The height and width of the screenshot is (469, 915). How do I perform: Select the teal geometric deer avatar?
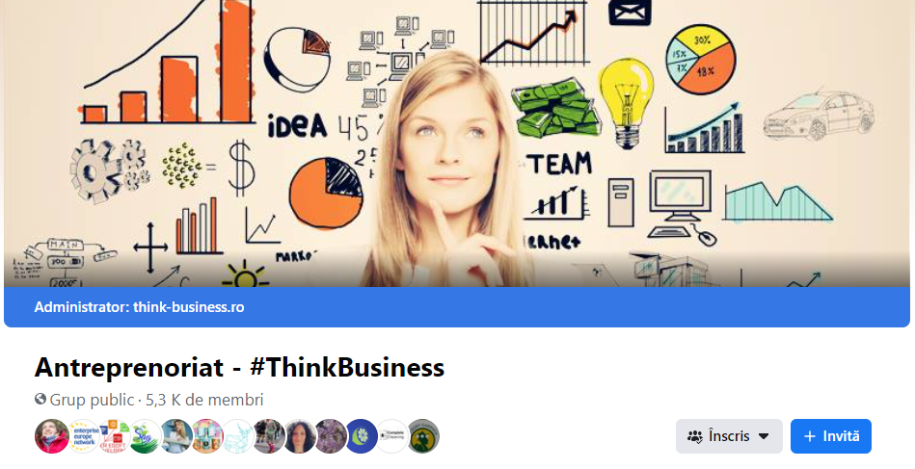click(x=237, y=436)
